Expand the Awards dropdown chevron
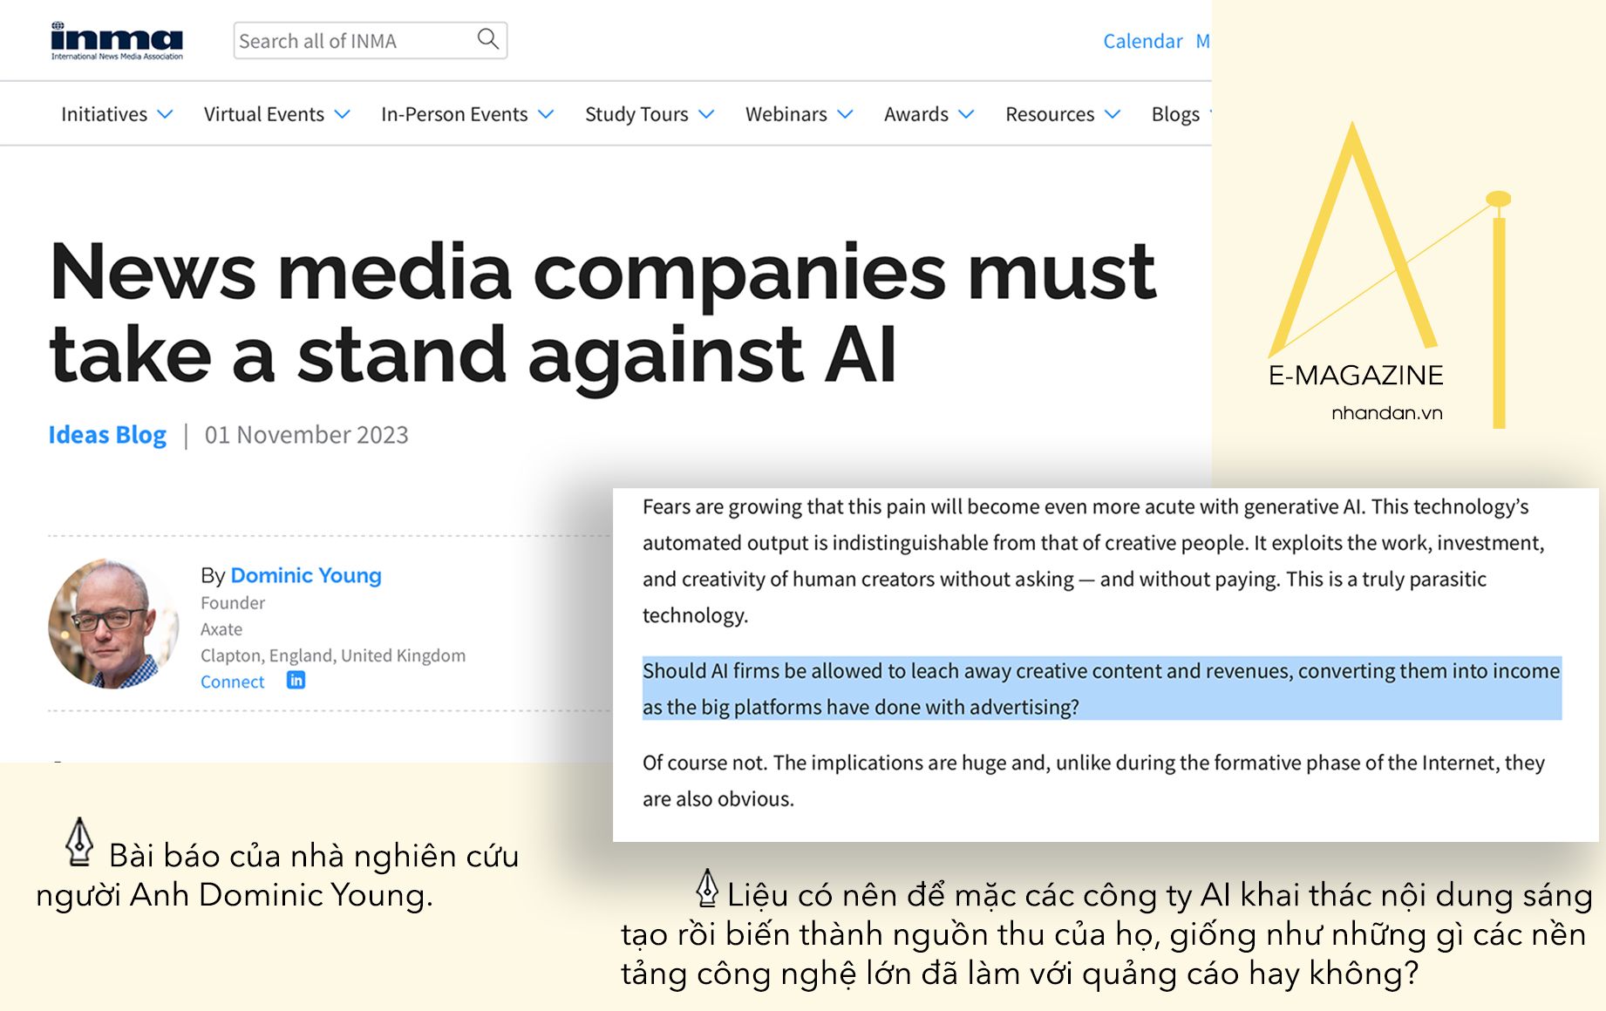Image resolution: width=1606 pixels, height=1011 pixels. (x=966, y=114)
